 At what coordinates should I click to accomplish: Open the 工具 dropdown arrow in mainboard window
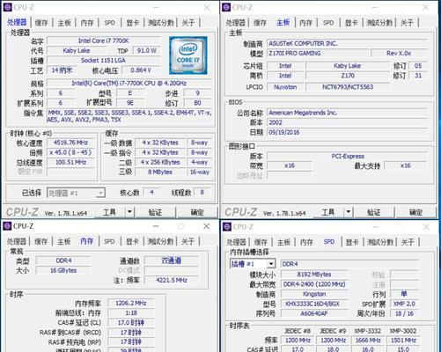click(348, 211)
